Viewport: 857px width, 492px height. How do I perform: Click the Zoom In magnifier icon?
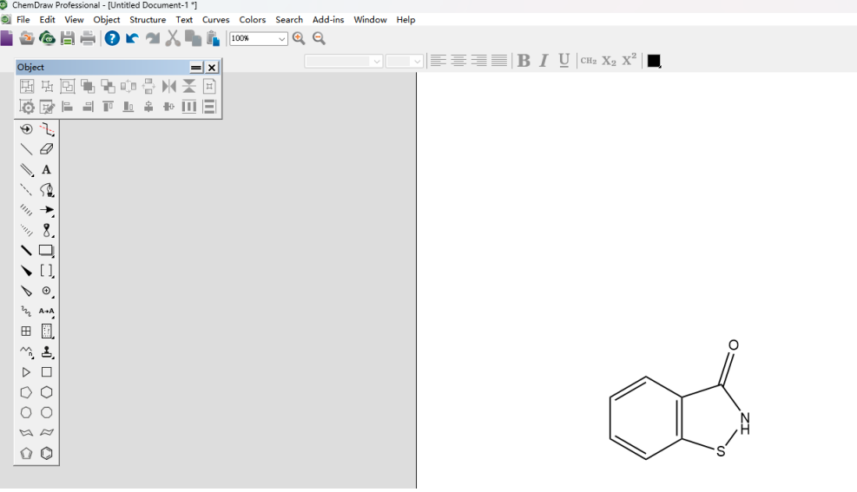299,38
